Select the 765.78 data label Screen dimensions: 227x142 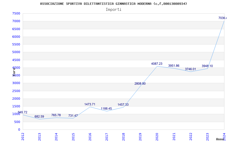[56, 115]
